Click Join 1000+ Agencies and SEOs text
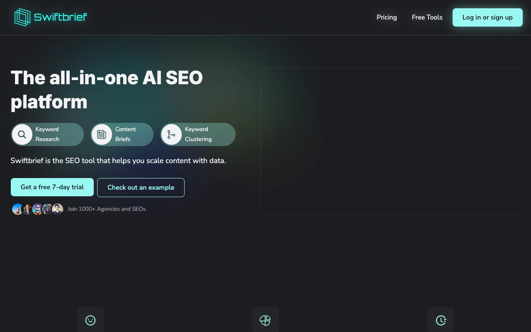The height and width of the screenshot is (332, 531). tap(107, 209)
